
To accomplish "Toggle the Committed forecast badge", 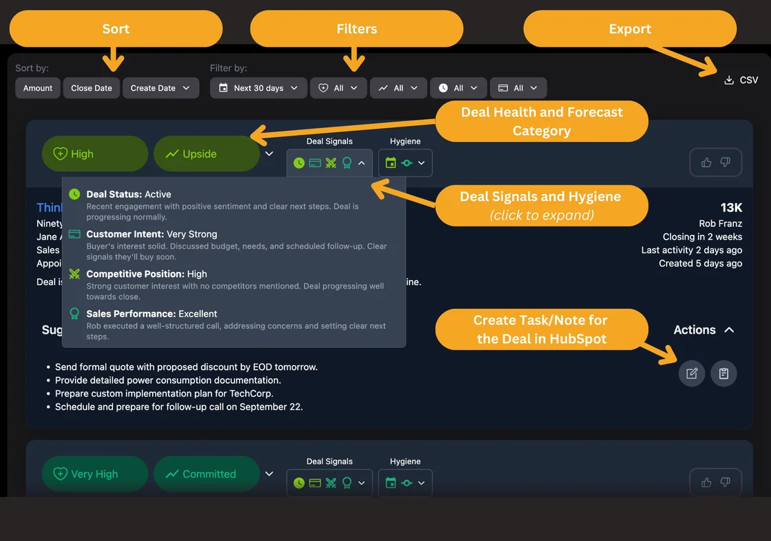I will click(x=206, y=474).
